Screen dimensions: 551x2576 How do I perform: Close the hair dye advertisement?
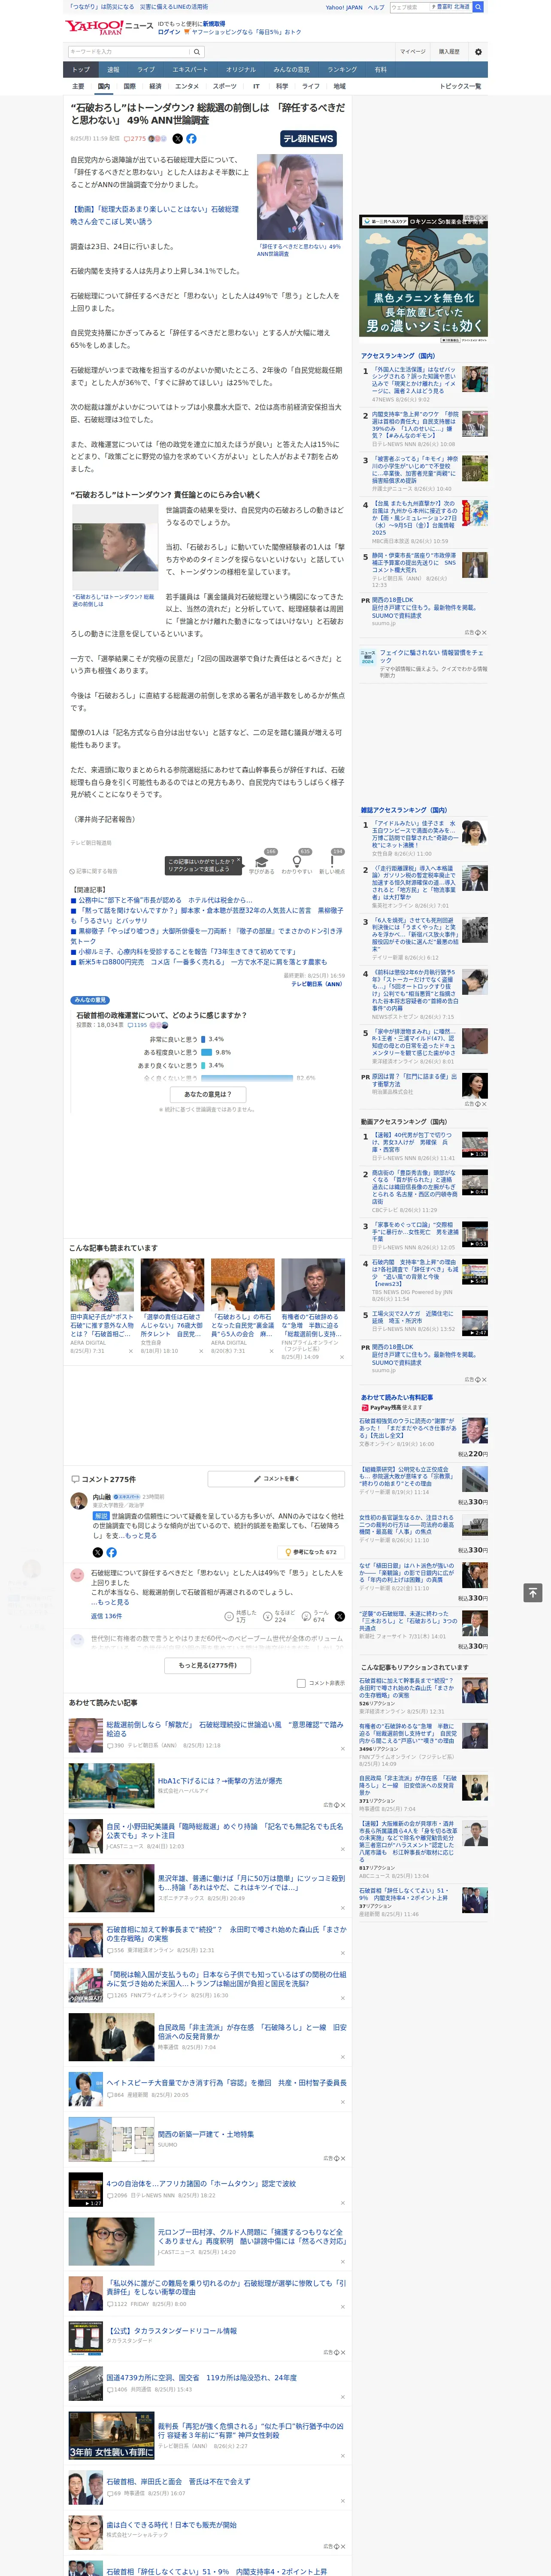484,218
